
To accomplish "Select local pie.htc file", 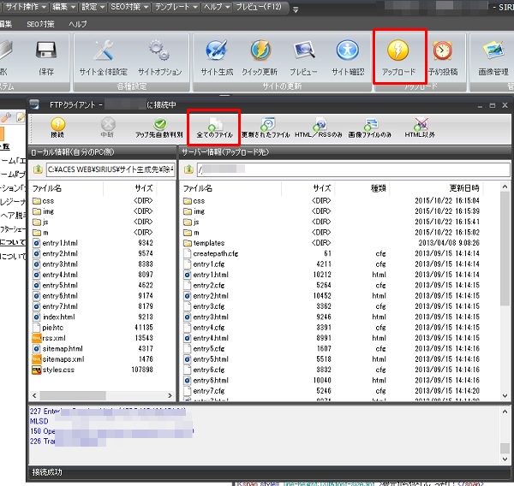I will coord(48,328).
